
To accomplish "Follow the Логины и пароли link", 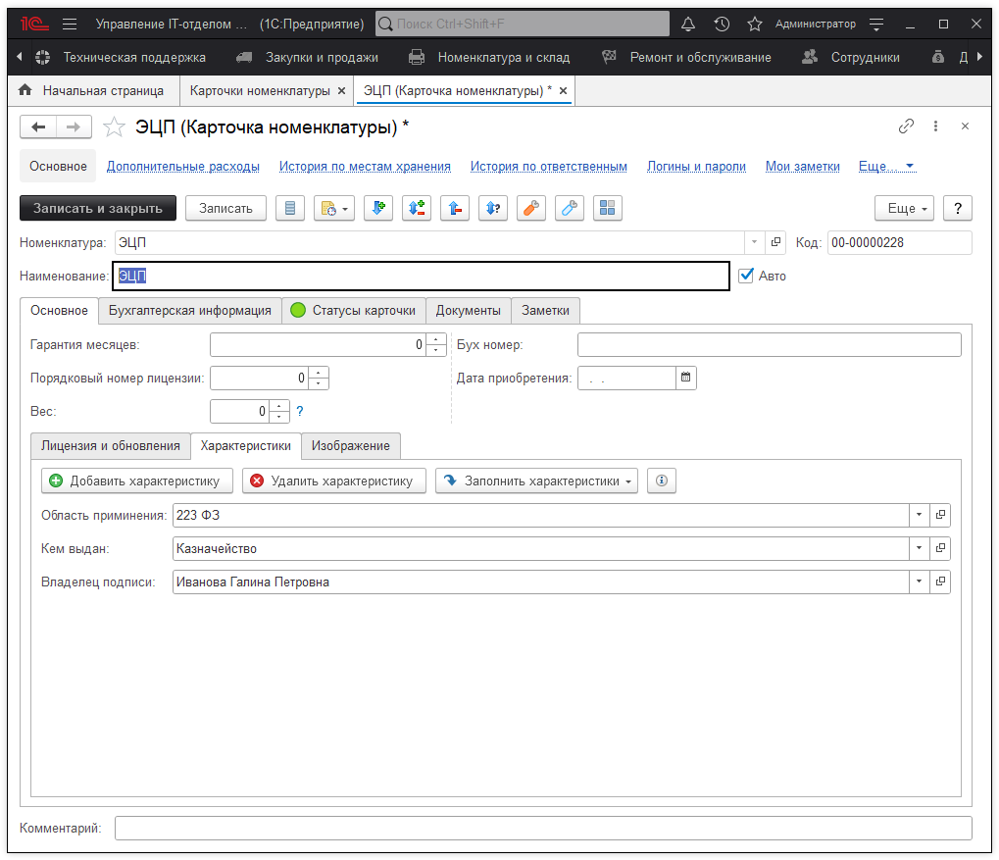I will pos(696,167).
